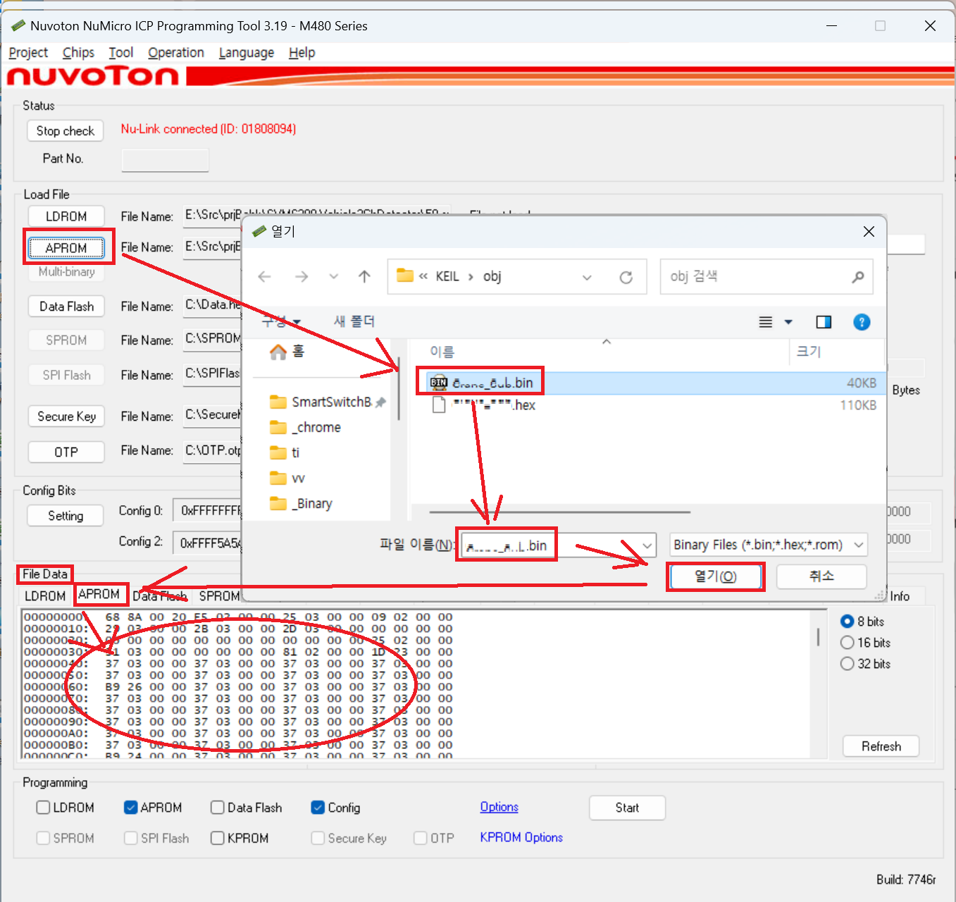Click the KEIL breadcrumb in address bar

(447, 277)
